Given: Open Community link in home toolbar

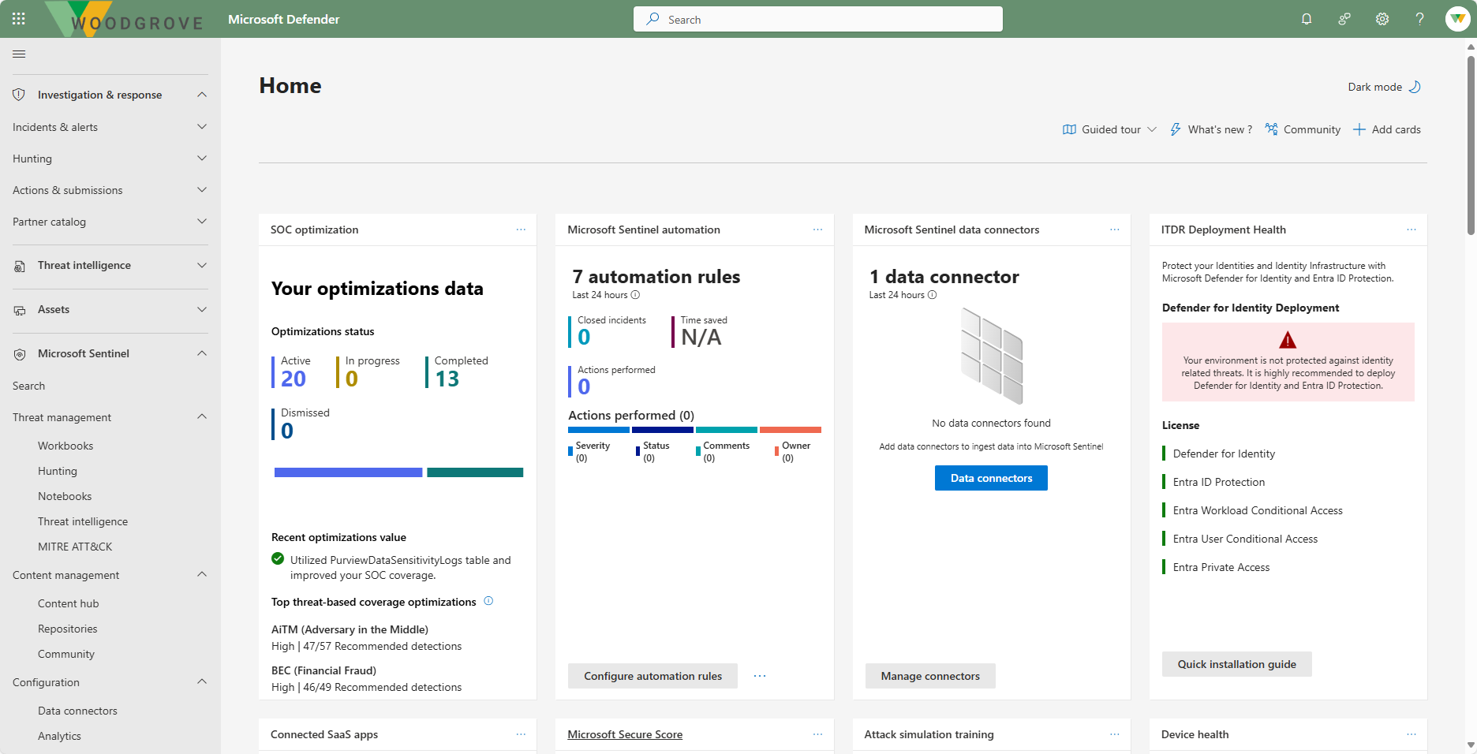Looking at the screenshot, I should coord(1303,129).
